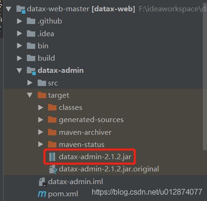
Task: Expand the .idea folder arrow
Action: pos(19,33)
